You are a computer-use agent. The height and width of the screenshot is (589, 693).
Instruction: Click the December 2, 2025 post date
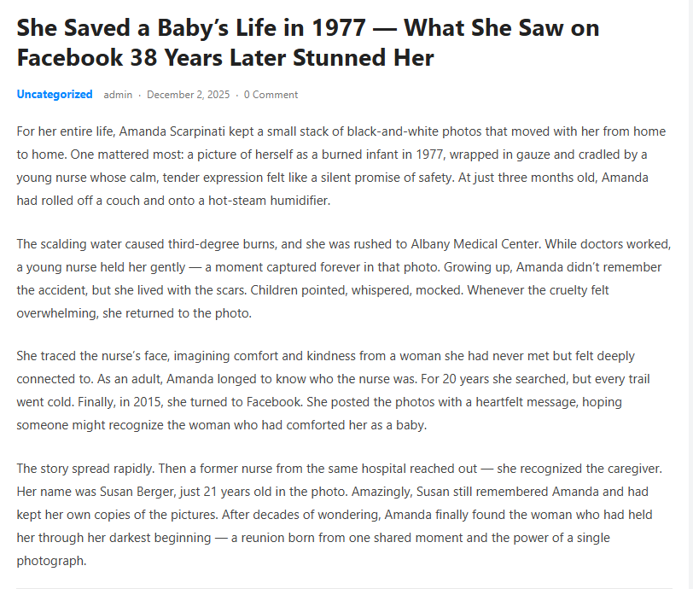[x=188, y=95]
